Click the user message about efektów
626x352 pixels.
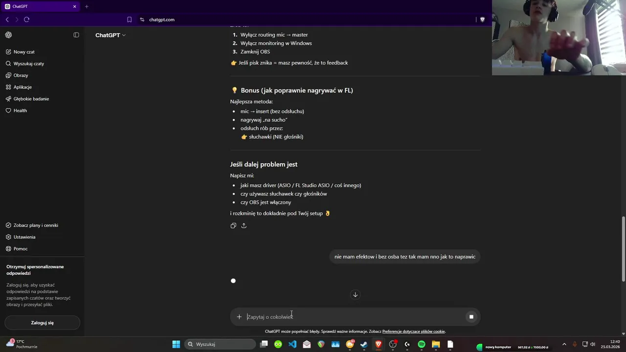(x=405, y=257)
